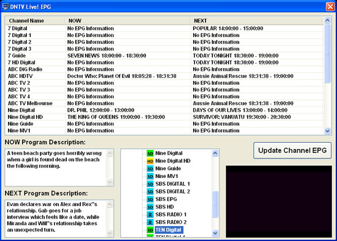
Task: Click the channel tree scroll up arrow
Action: 215,153
